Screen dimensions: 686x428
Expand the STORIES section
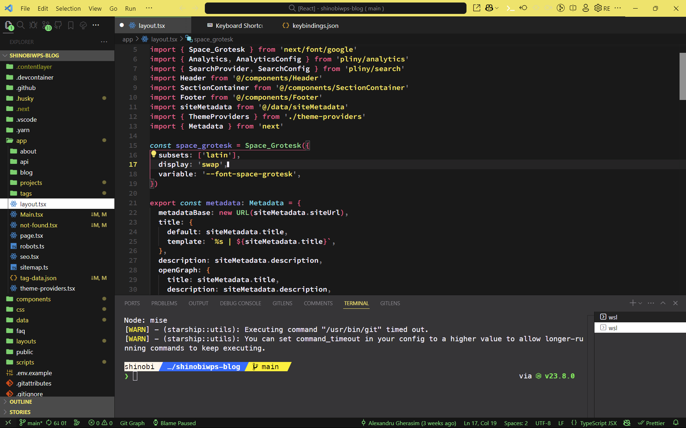coord(20,412)
